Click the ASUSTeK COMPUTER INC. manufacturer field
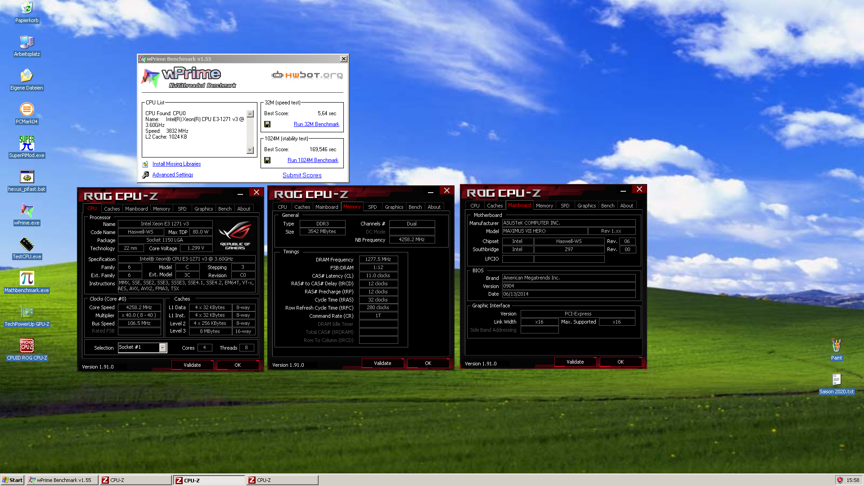The height and width of the screenshot is (486, 864). point(569,223)
